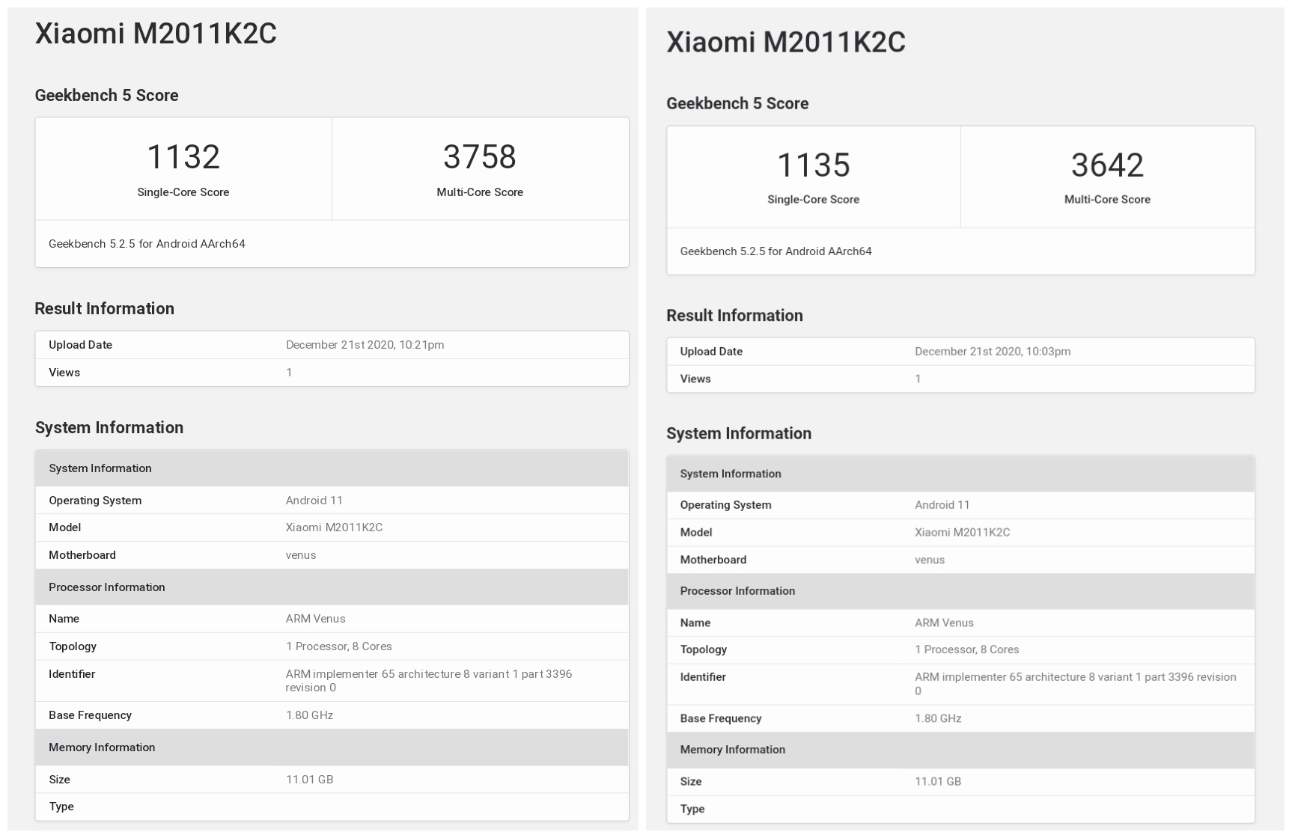1292x838 pixels.
Task: Click upload date December 21st 2020, 10:03pm
Action: point(993,352)
